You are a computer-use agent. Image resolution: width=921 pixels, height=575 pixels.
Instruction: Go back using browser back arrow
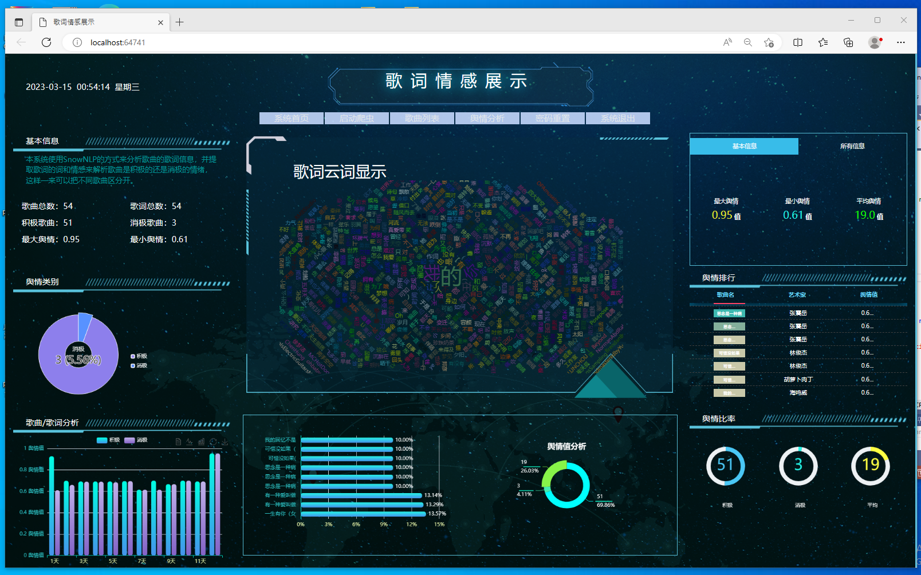click(x=21, y=42)
